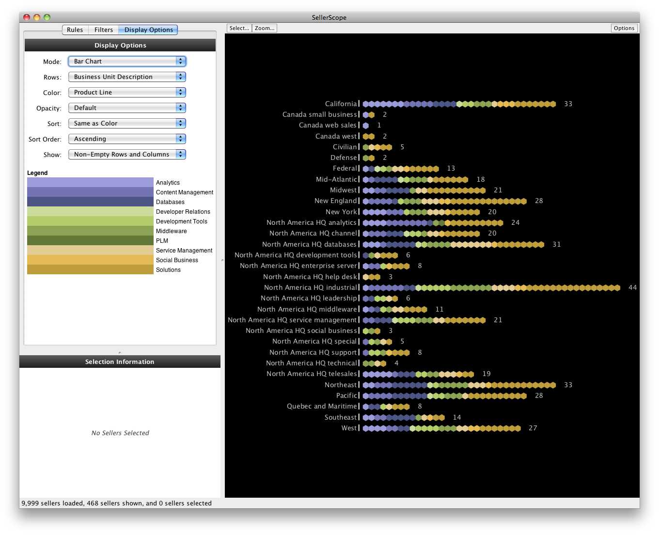Click the Canada web sales row label

coord(328,125)
